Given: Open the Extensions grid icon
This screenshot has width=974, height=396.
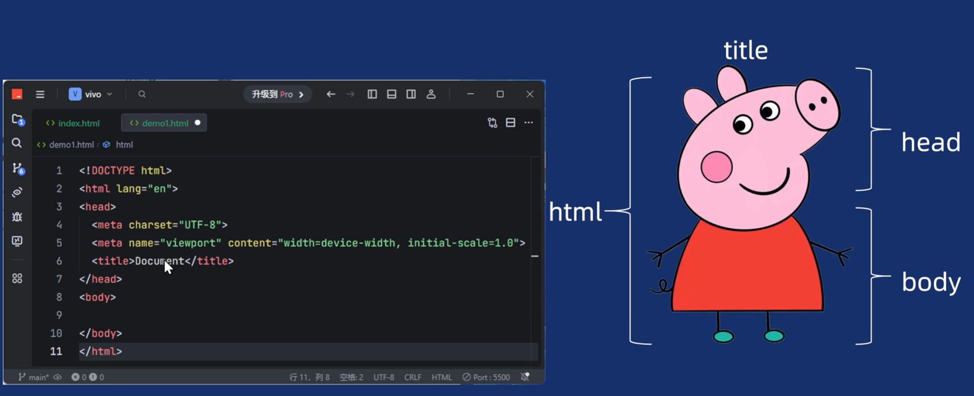Looking at the screenshot, I should [17, 279].
